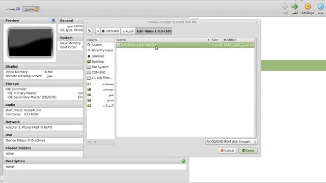Screen dimensions: 326x183
Task: Open the Storage section header
Action: pos(12,83)
